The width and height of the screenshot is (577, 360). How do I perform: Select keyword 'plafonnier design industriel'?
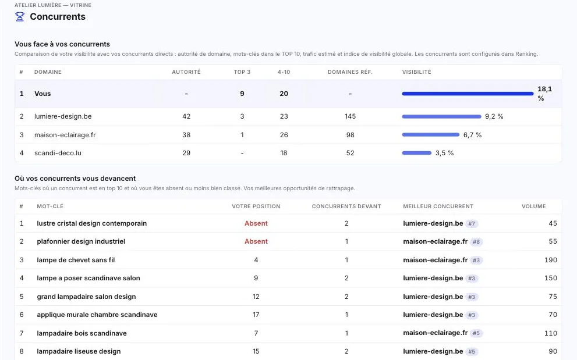[x=81, y=241]
